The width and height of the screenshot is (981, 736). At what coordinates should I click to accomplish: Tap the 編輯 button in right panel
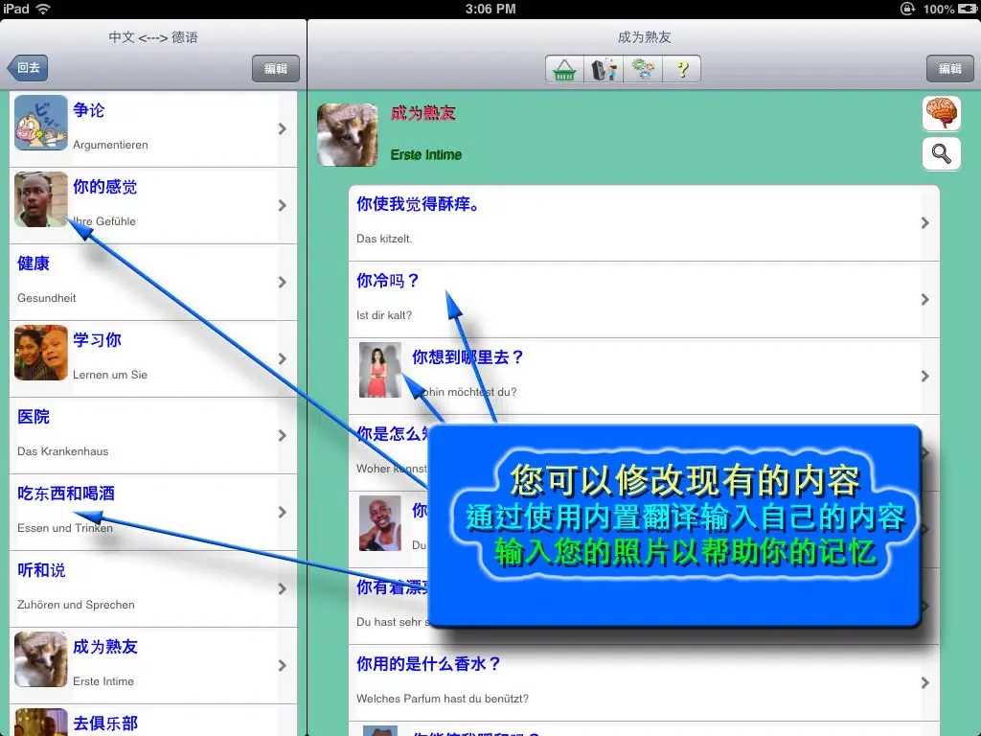pyautogui.click(x=949, y=69)
